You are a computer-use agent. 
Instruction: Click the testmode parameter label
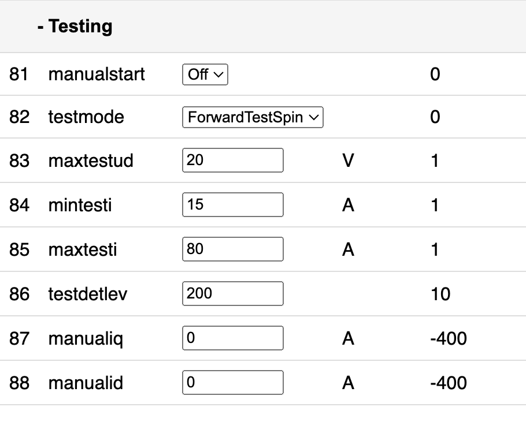tap(86, 117)
